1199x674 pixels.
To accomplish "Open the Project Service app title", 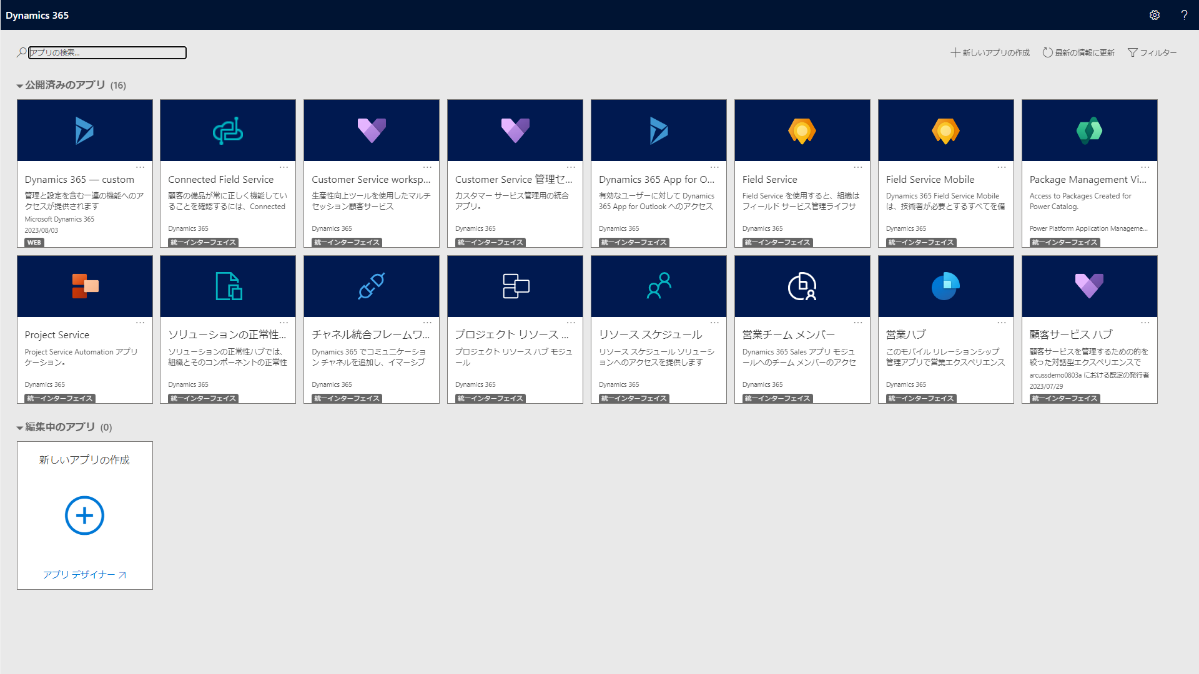I will [57, 335].
